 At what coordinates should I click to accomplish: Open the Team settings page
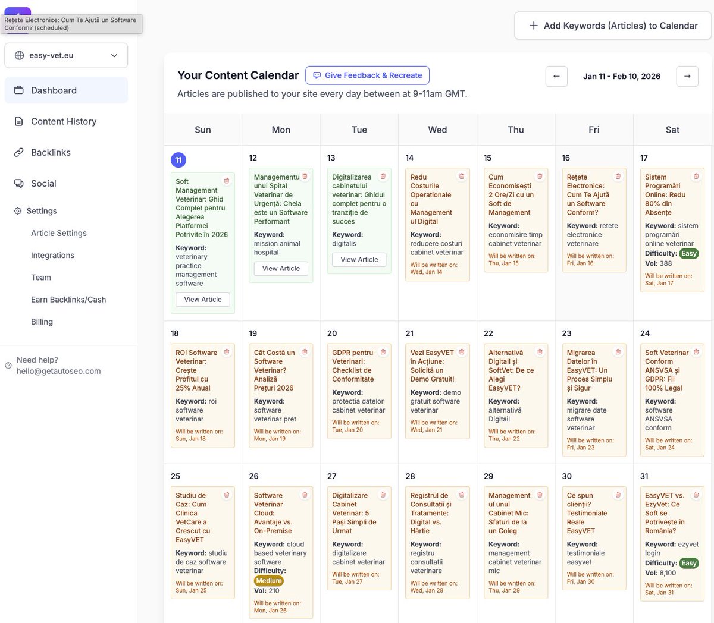tap(41, 277)
